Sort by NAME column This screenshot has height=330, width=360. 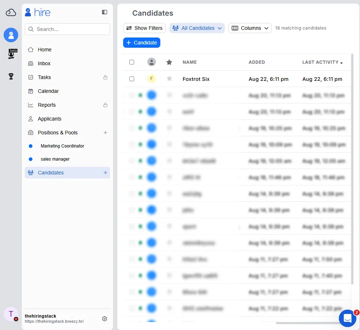189,62
